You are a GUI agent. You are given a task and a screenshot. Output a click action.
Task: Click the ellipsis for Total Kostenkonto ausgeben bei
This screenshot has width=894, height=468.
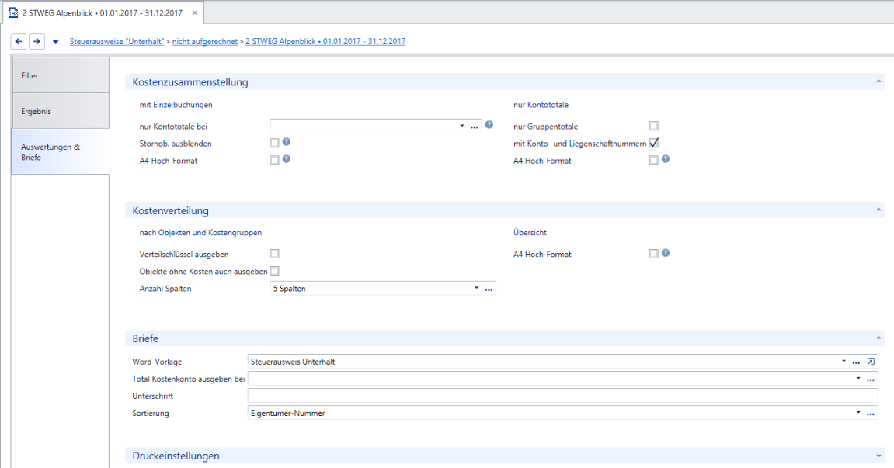point(871,379)
